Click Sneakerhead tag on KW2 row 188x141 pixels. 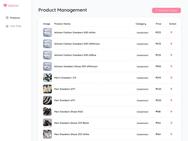pos(142,112)
